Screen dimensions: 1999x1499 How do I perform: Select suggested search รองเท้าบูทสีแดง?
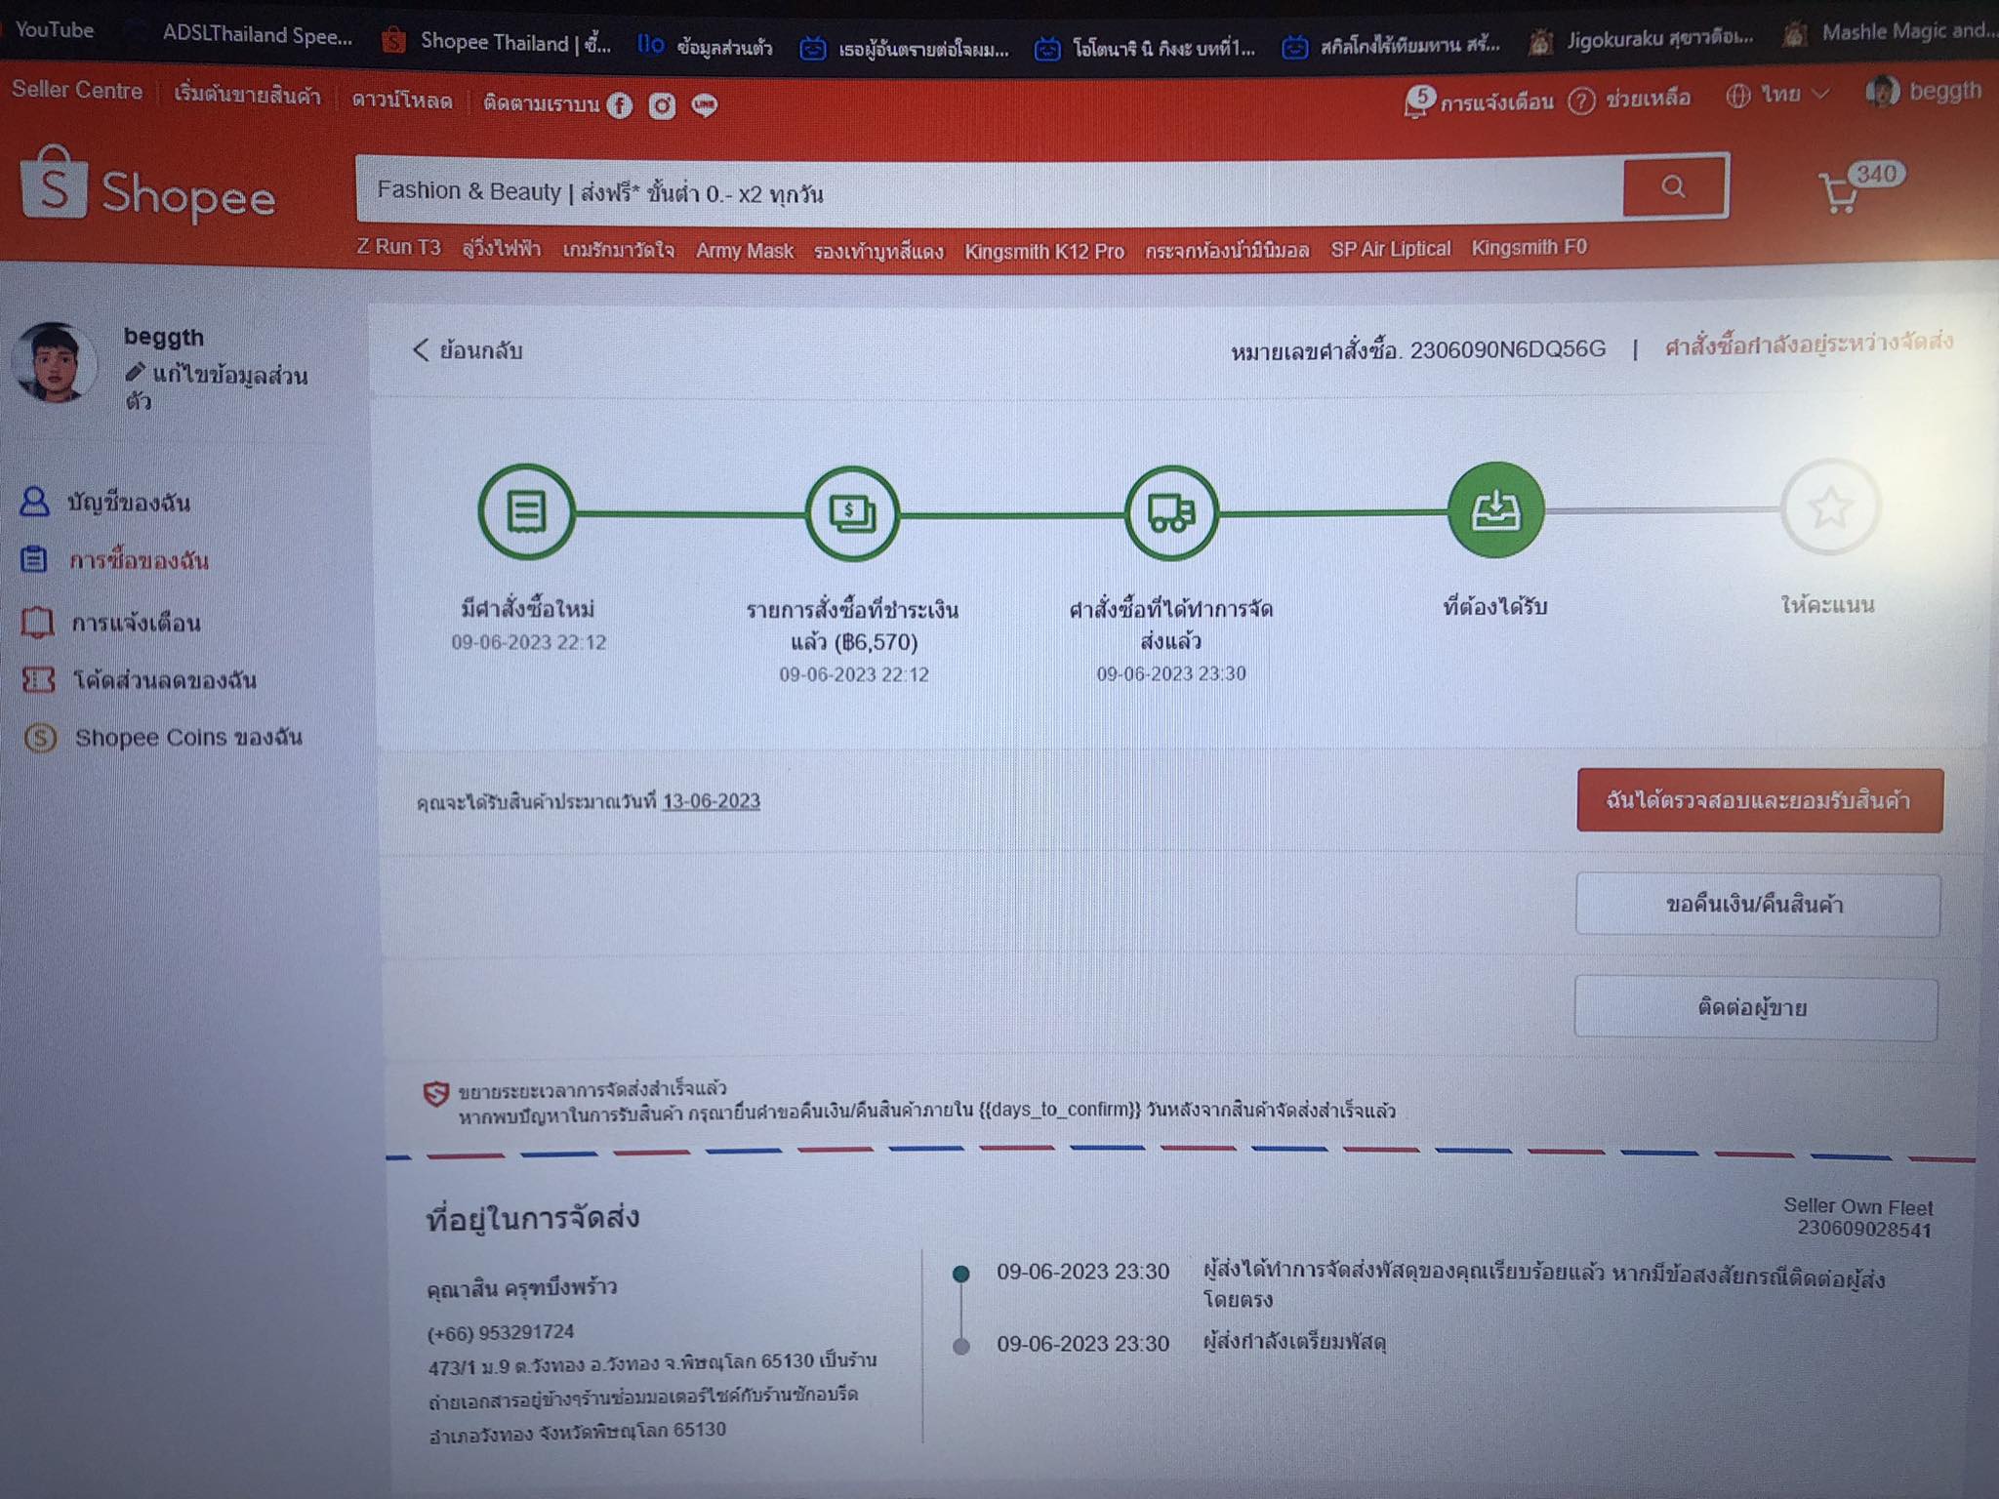pyautogui.click(x=878, y=252)
